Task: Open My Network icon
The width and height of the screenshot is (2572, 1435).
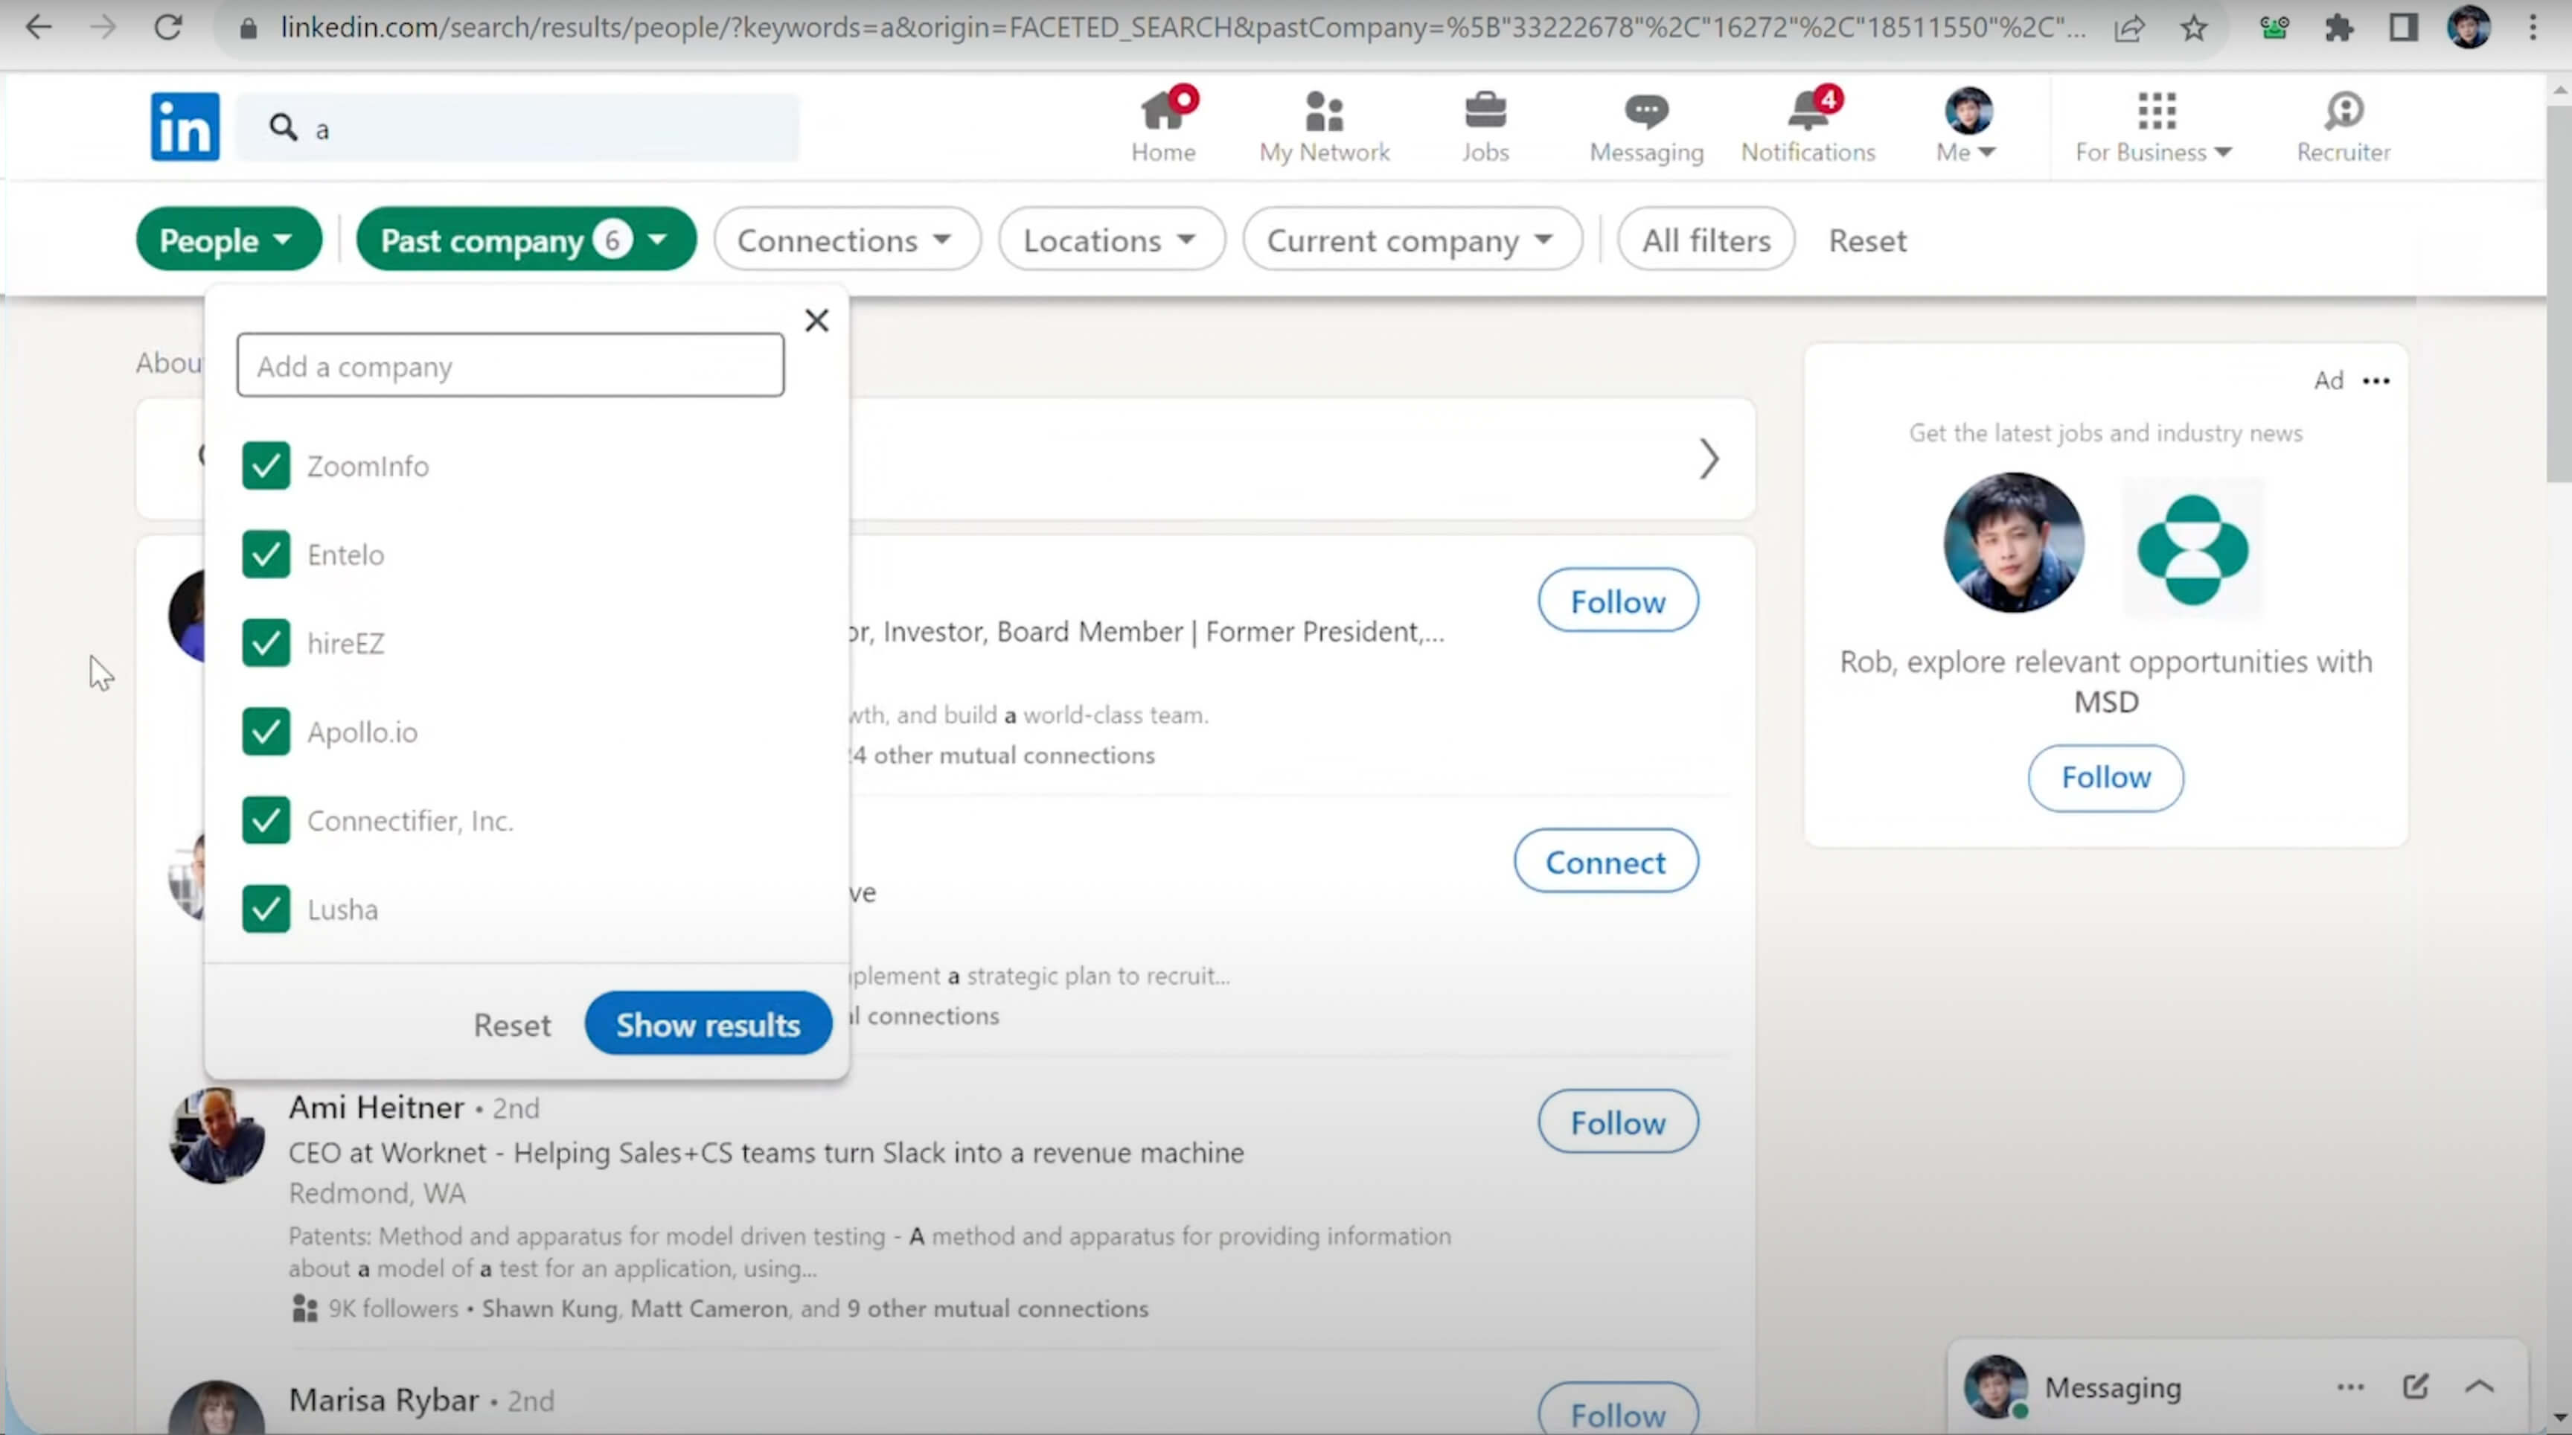Action: click(x=1324, y=112)
